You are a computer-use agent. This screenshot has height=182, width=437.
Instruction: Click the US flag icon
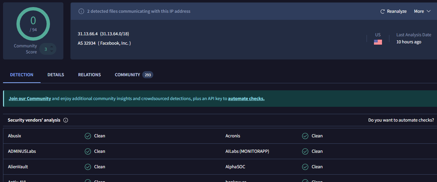pyautogui.click(x=378, y=42)
